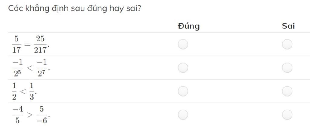Click the Sai column header

(288, 26)
